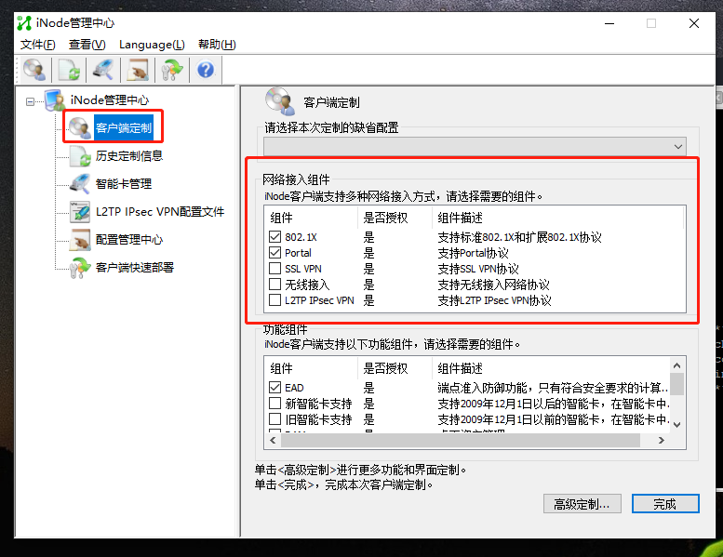This screenshot has width=723, height=557.
Task: Open the 帮助(H) menu
Action: click(217, 45)
